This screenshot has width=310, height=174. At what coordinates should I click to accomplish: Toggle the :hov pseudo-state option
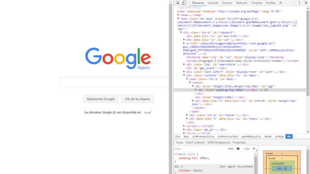click(230, 148)
